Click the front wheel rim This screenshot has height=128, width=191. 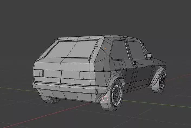point(162,81)
